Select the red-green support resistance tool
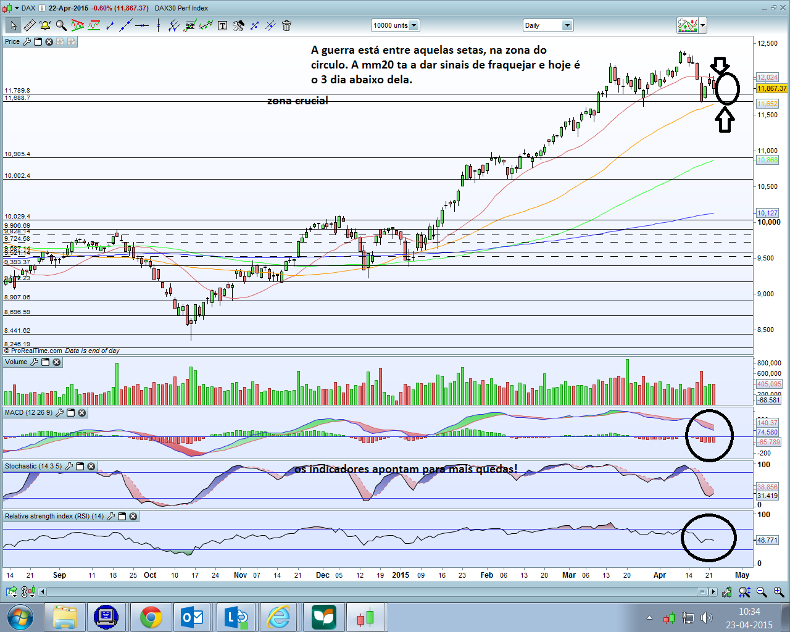The width and height of the screenshot is (790, 632). (x=94, y=25)
